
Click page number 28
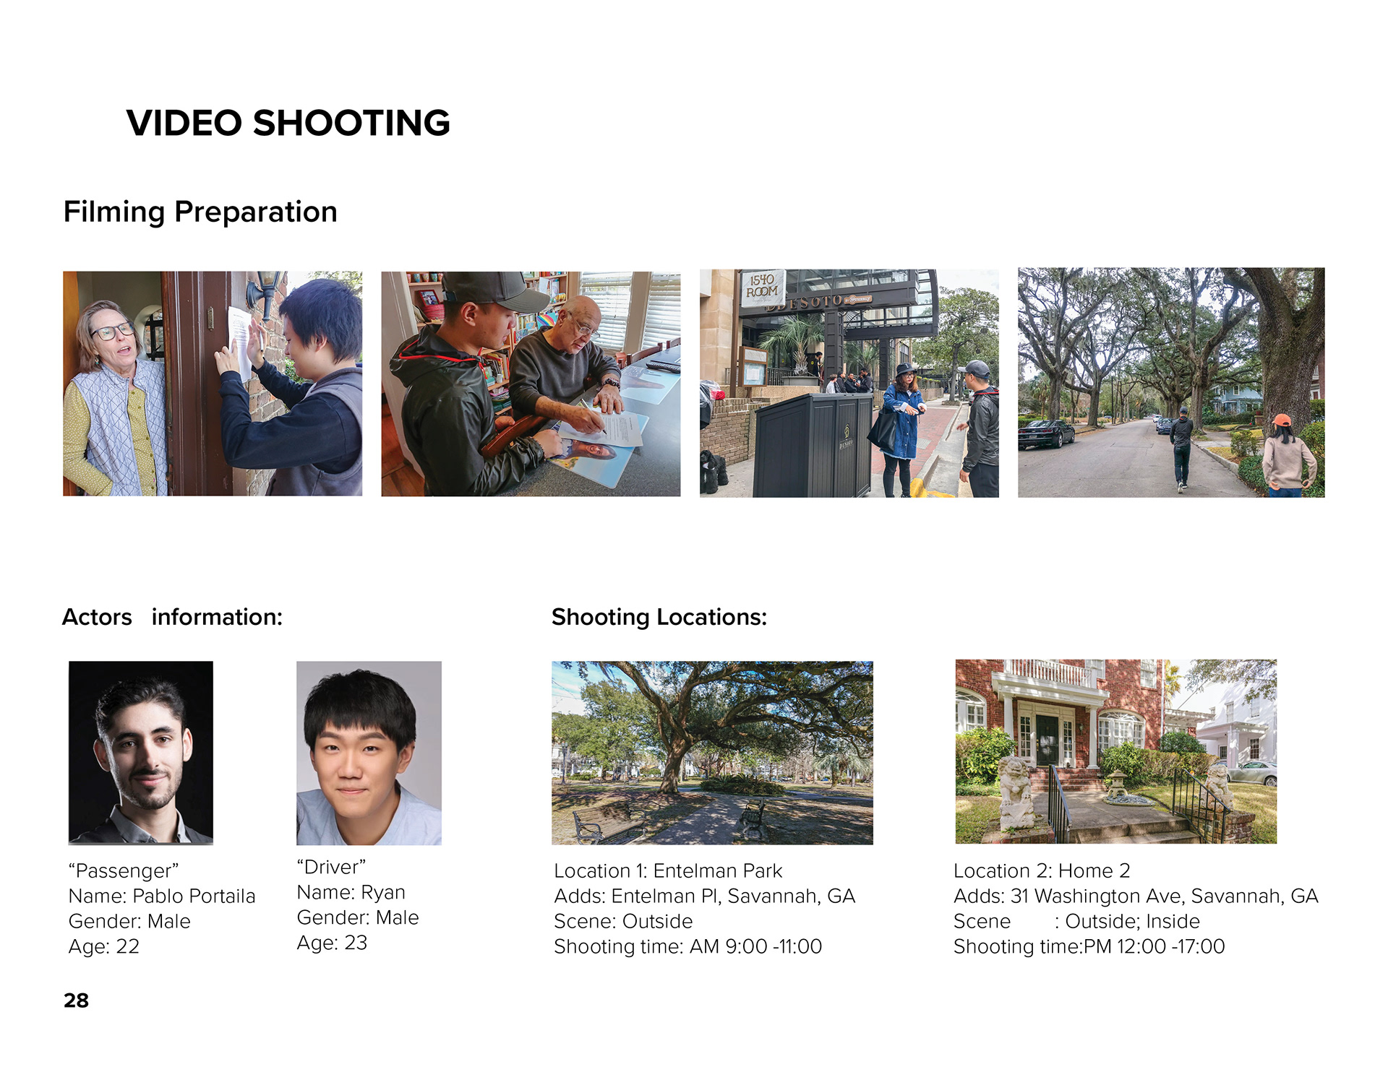(76, 1000)
